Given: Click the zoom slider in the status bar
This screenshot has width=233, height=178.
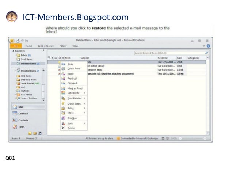Looking at the screenshot, I should tap(192, 139).
